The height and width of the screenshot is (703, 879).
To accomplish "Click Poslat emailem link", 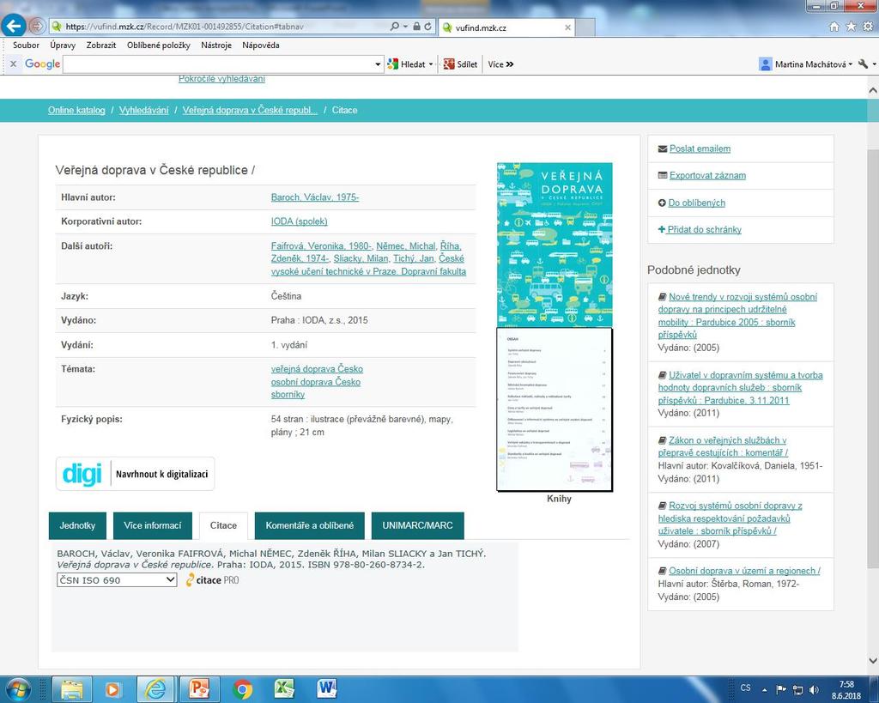I will pos(700,148).
